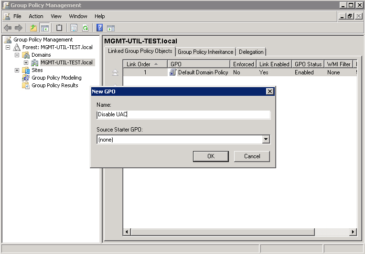Viewport: 365px width, 254px height.
Task: Switch to the Delegation tab
Action: click(251, 52)
